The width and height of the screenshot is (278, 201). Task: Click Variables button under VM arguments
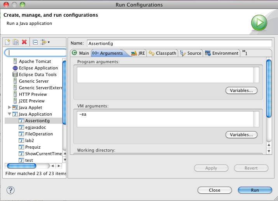[241, 135]
